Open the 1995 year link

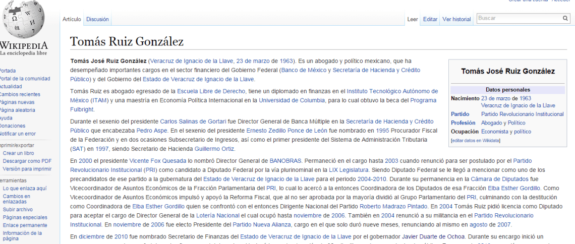[x=382, y=130]
